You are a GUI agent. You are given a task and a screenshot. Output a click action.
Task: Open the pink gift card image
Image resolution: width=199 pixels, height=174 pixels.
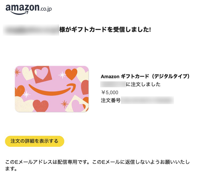[x=52, y=89]
